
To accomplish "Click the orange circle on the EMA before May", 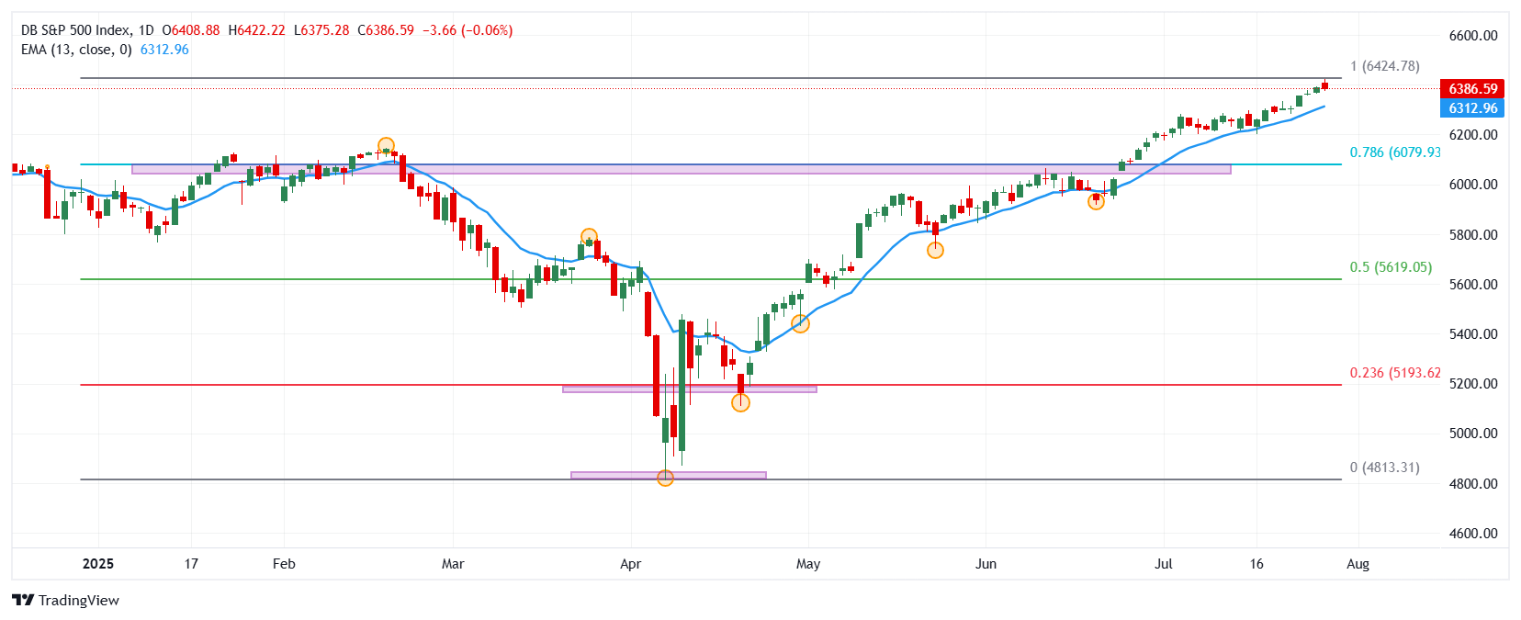I will coord(800,323).
